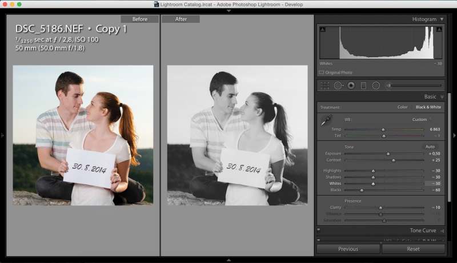Select the Spot Removal tool
The width and height of the screenshot is (457, 263).
338,86
